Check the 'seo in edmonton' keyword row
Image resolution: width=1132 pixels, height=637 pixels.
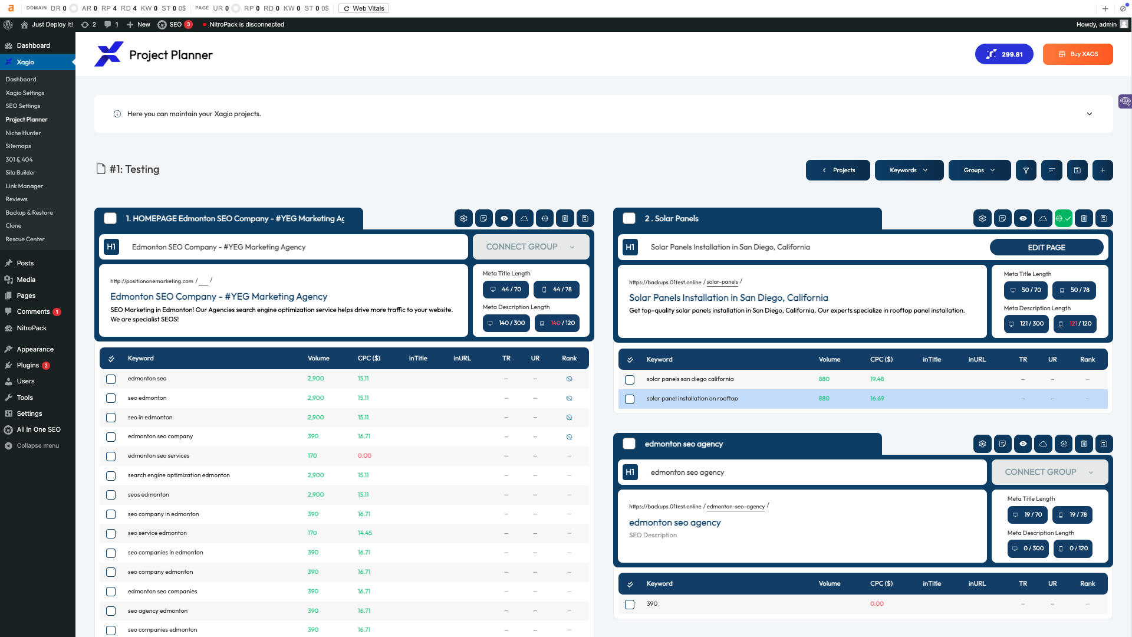[111, 418]
